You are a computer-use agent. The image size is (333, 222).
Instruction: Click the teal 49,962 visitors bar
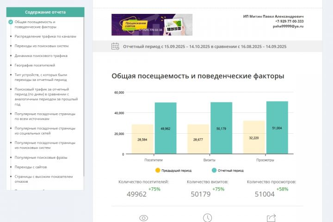click(166, 128)
